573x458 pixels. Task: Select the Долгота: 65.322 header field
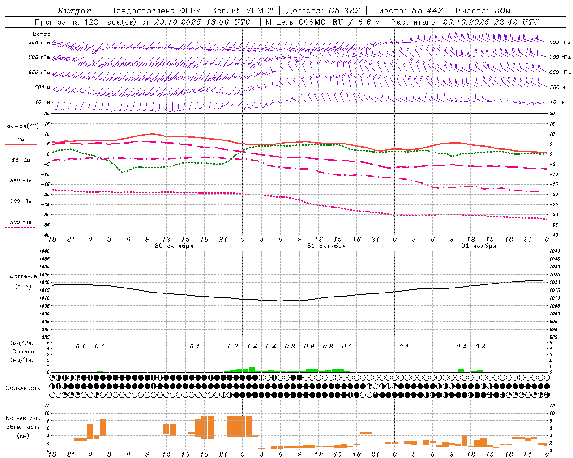pos(323,11)
